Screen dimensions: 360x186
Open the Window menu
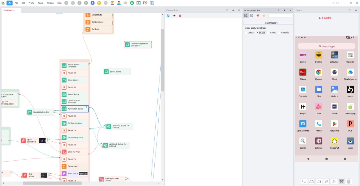coord(50,3)
